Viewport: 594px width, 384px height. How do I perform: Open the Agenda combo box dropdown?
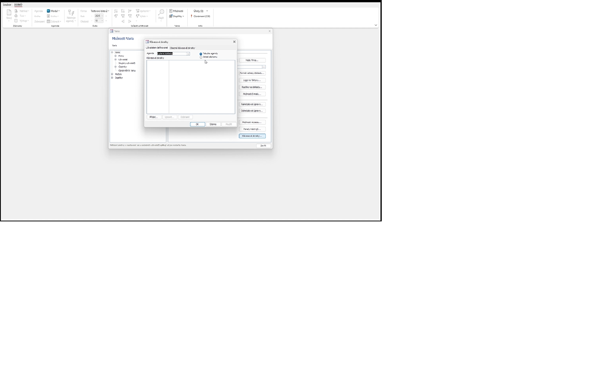click(x=188, y=54)
